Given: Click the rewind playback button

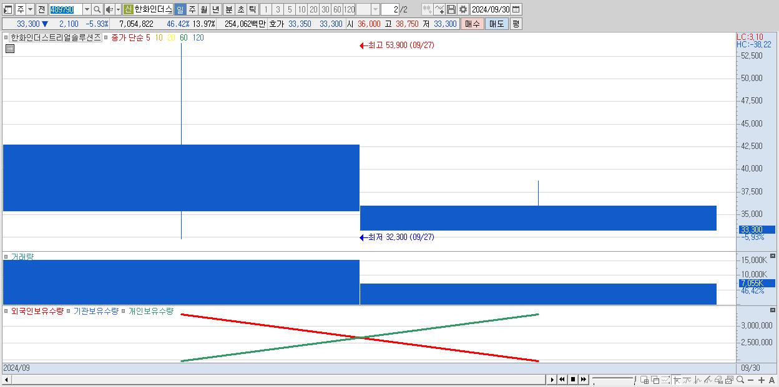Looking at the screenshot, I should [562, 380].
